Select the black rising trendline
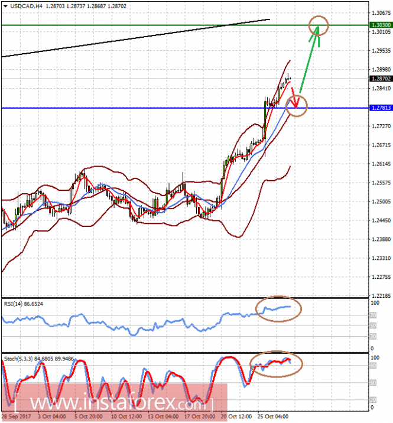 point(135,38)
